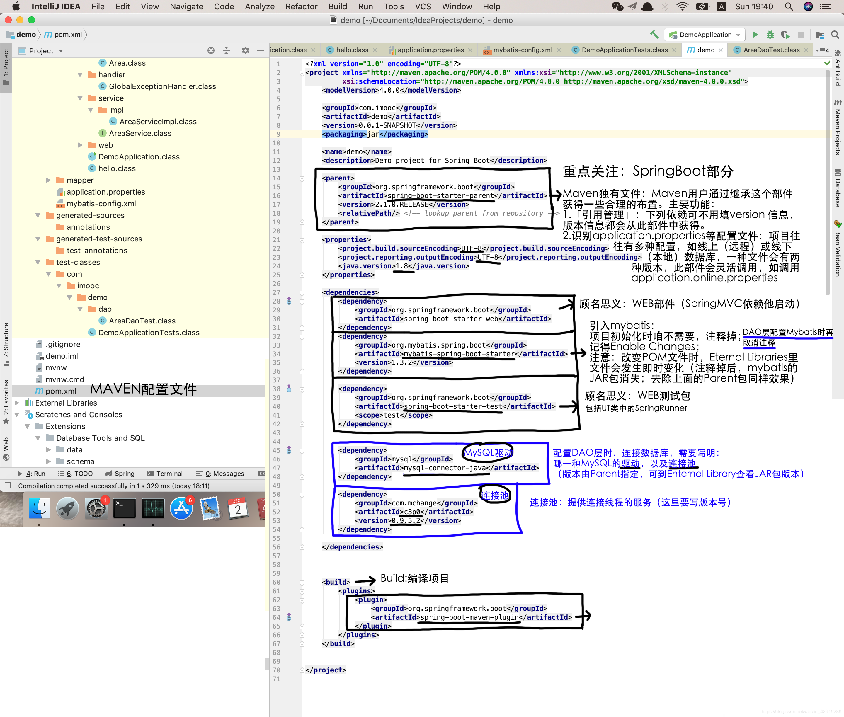Open the Refactor menu
This screenshot has height=717, width=844.
click(301, 6)
